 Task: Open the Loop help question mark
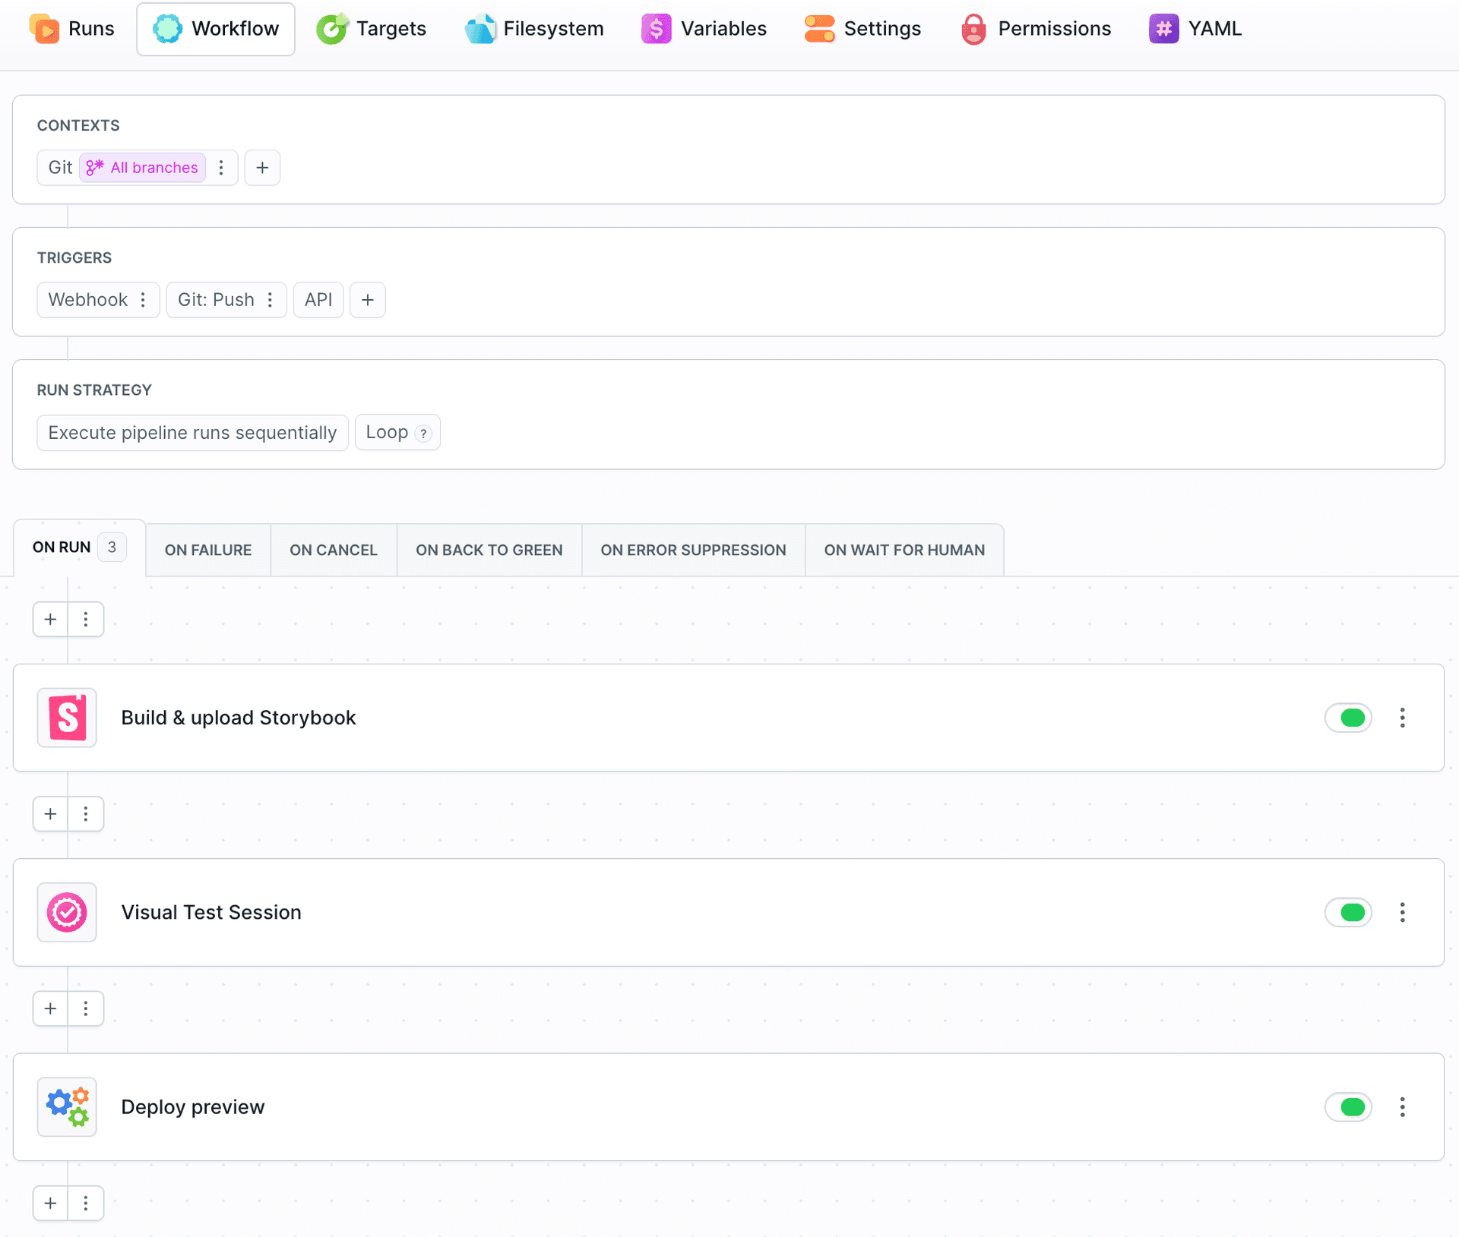[x=423, y=433]
